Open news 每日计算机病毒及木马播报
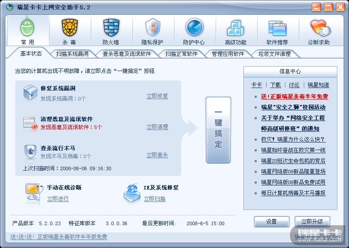 click(x=293, y=193)
